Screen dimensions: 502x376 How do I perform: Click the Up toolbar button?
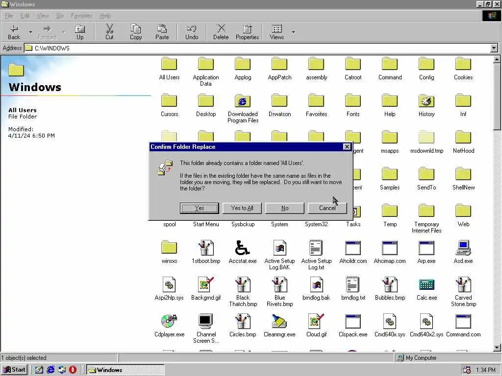point(80,32)
